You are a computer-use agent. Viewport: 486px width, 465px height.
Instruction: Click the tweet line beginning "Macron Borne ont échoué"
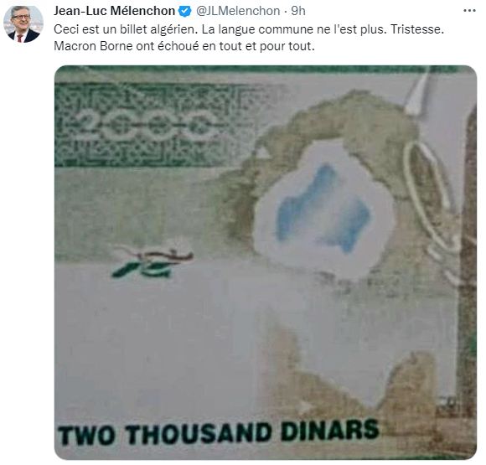(184, 46)
